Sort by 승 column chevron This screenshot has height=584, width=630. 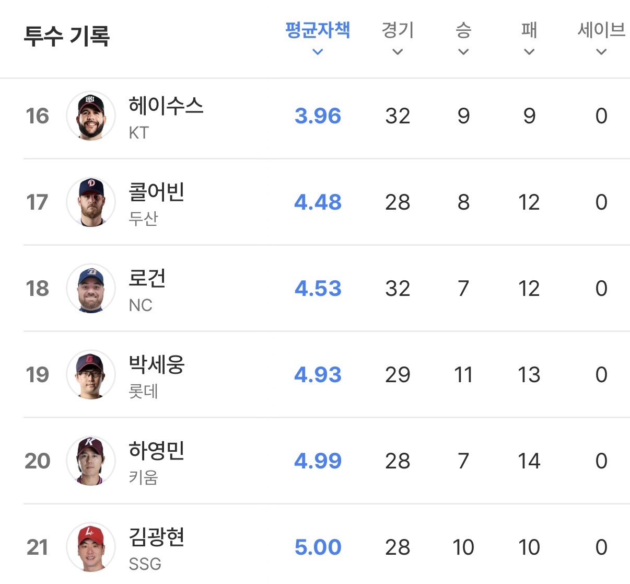coord(463,52)
